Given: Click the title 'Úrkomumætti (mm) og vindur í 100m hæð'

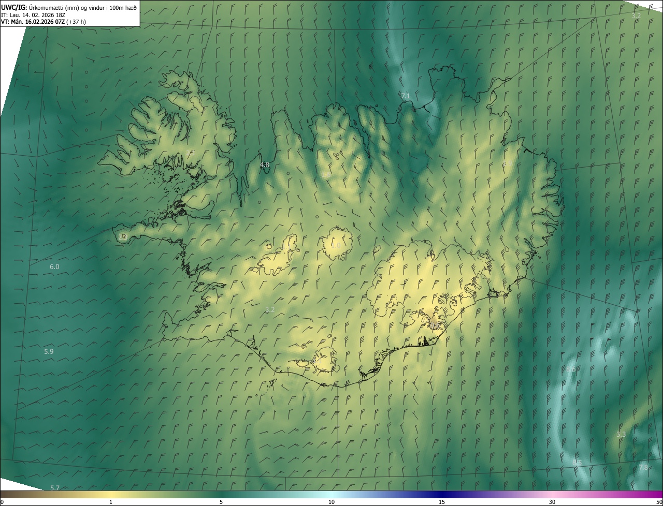Looking at the screenshot, I should pos(83,8).
